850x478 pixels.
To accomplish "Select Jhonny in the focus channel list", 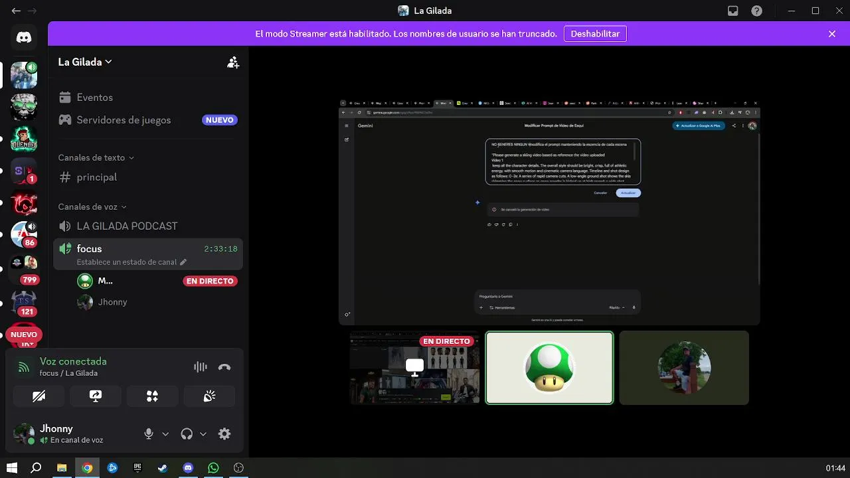I will (x=157, y=302).
